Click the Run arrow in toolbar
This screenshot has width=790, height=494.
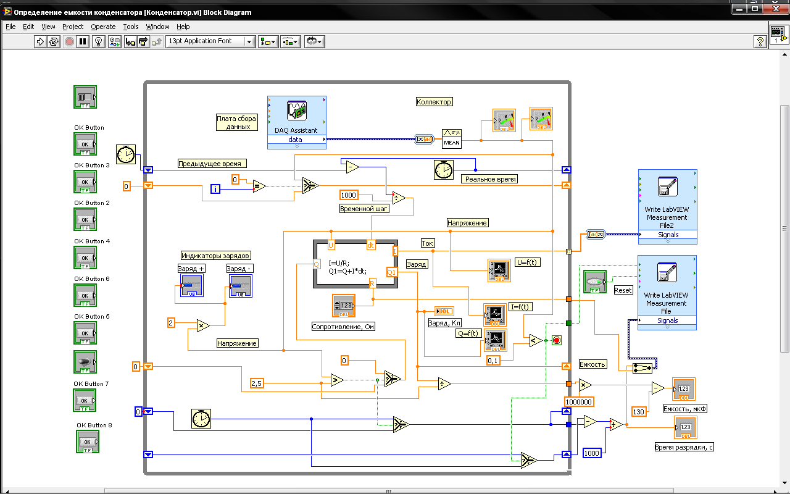tap(40, 41)
